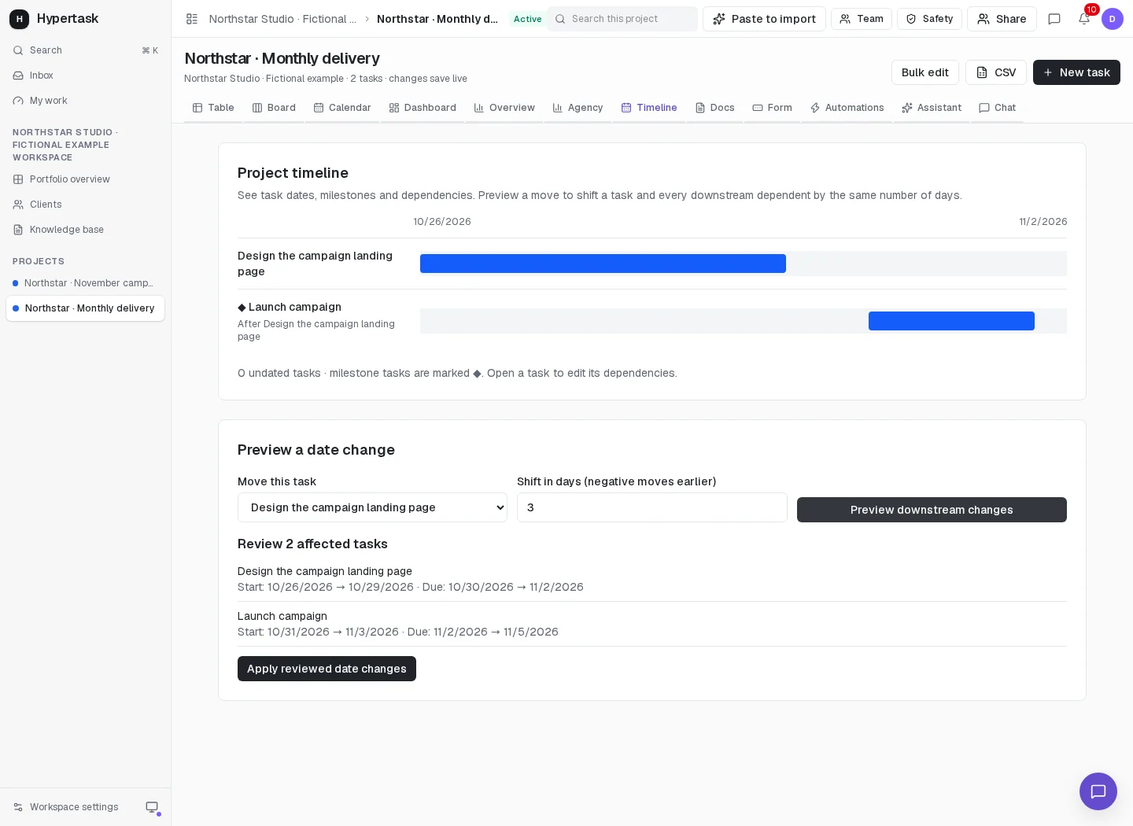Focus the Shift in days field
Image resolution: width=1133 pixels, height=826 pixels.
pos(651,507)
